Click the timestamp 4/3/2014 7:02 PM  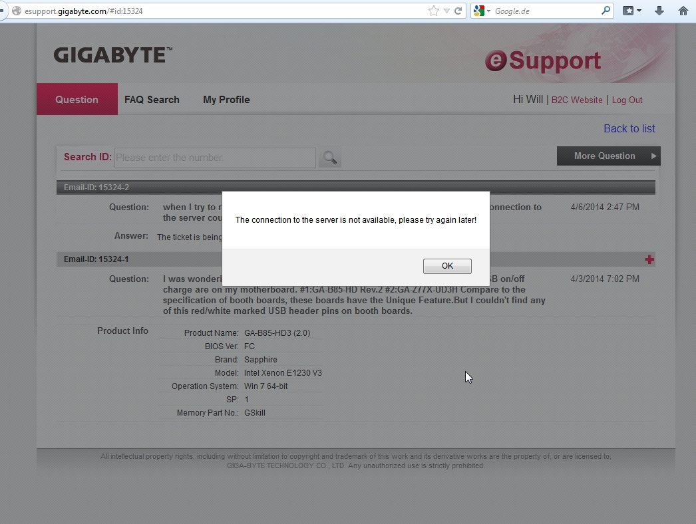[x=605, y=279]
